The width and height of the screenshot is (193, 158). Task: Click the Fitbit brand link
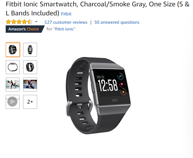[66, 14]
